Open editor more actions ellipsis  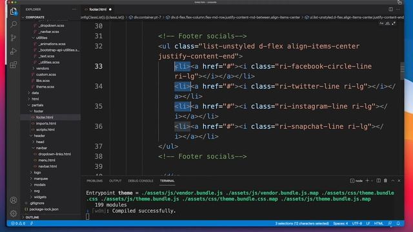click(398, 9)
